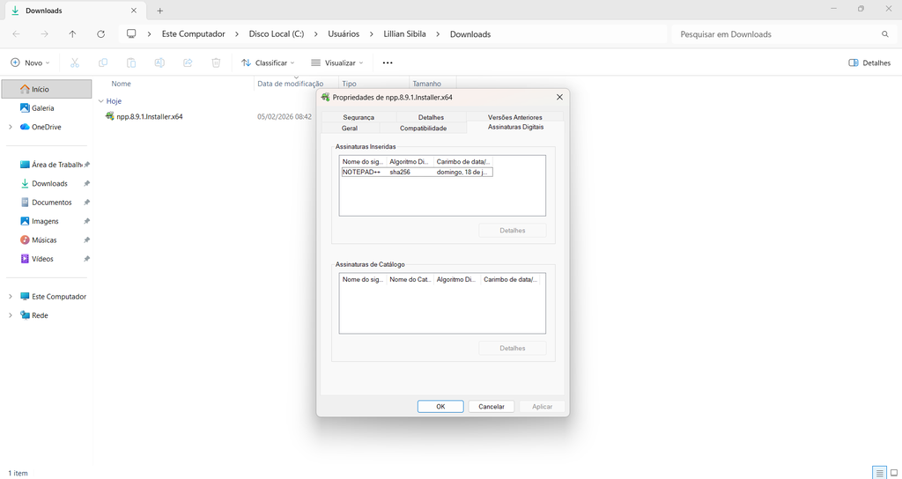Sort by Tamanho column header
The width and height of the screenshot is (902, 479).
click(426, 84)
